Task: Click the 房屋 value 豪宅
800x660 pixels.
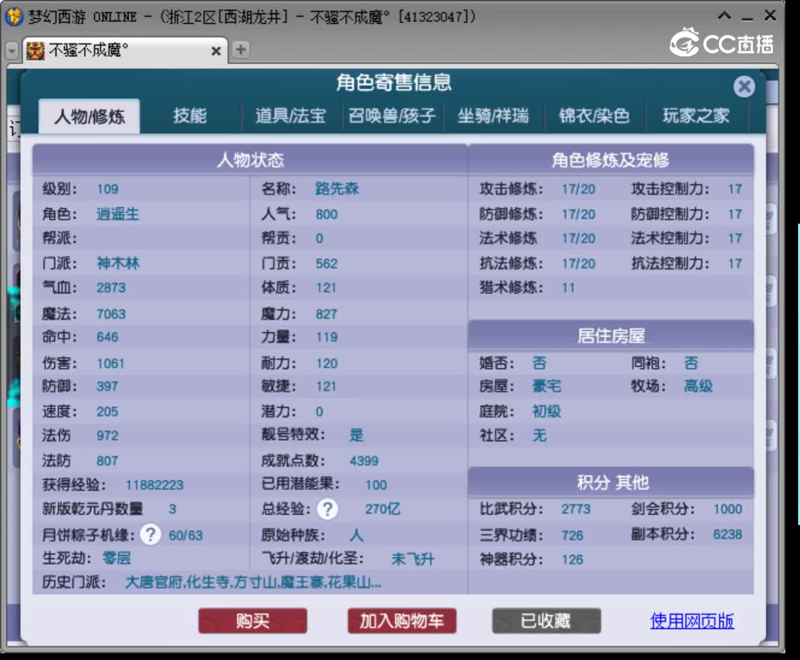Action: (x=547, y=386)
